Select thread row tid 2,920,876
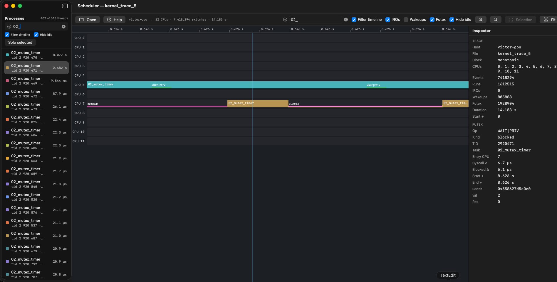 tap(36, 210)
